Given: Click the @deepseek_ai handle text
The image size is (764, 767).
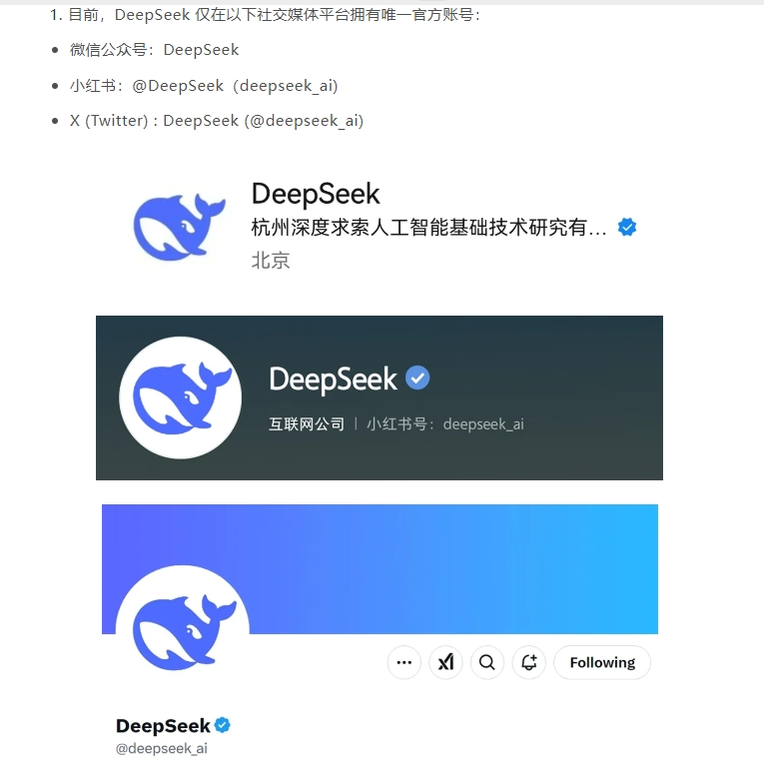Looking at the screenshot, I should (x=162, y=748).
